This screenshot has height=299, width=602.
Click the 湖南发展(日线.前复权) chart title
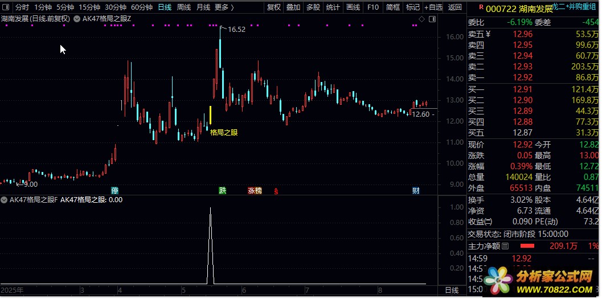(x=36, y=19)
